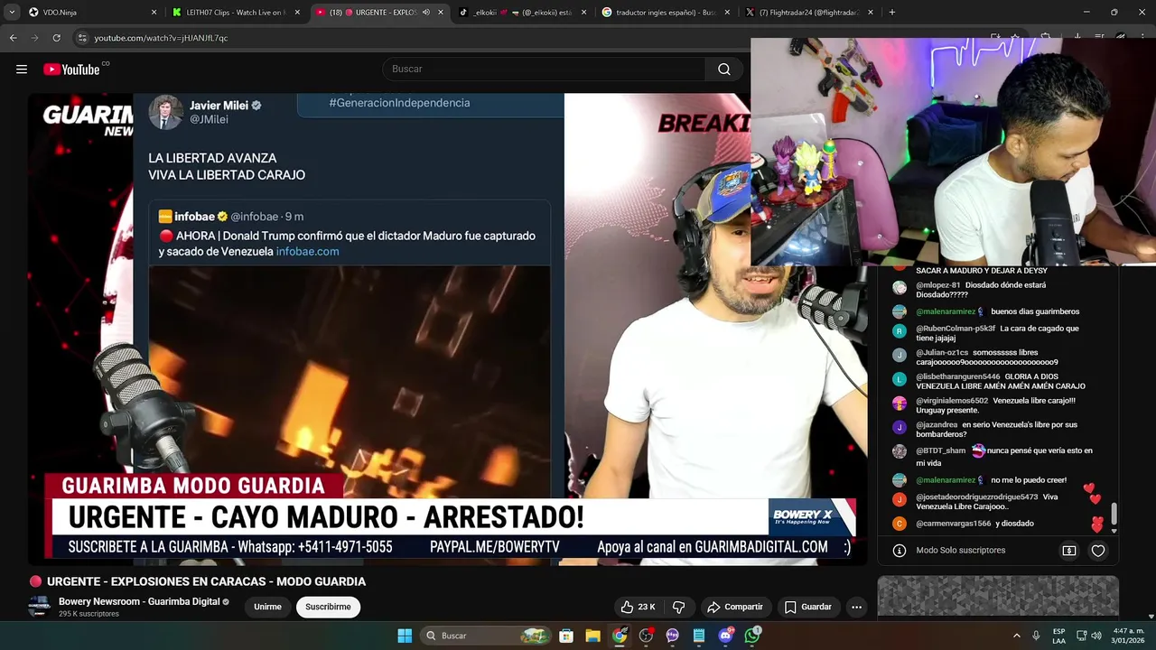The height and width of the screenshot is (650, 1156).
Task: Open the tab search dropdown arrow
Action: click(x=12, y=13)
